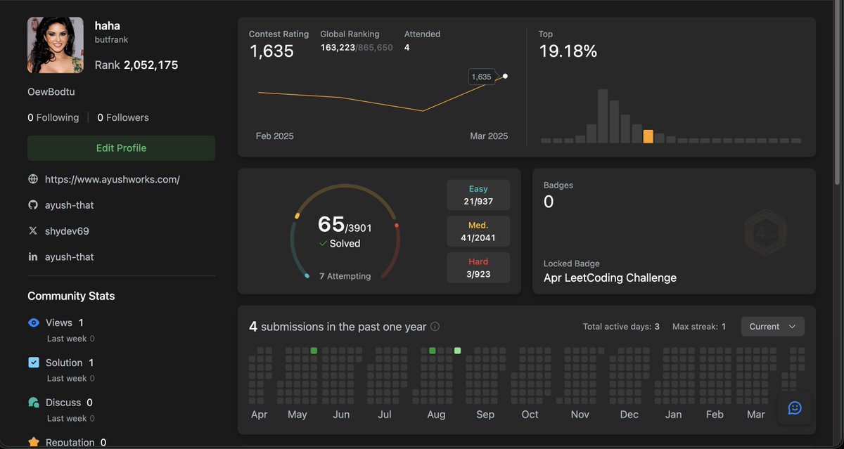This screenshot has width=844, height=449.
Task: Click the checkmark icon next to Solution
Action: pos(33,363)
